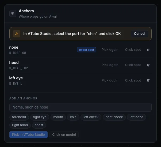The width and height of the screenshot is (161, 147).
Task: Click Pick in VTube Studio button
Action: pos(28,135)
